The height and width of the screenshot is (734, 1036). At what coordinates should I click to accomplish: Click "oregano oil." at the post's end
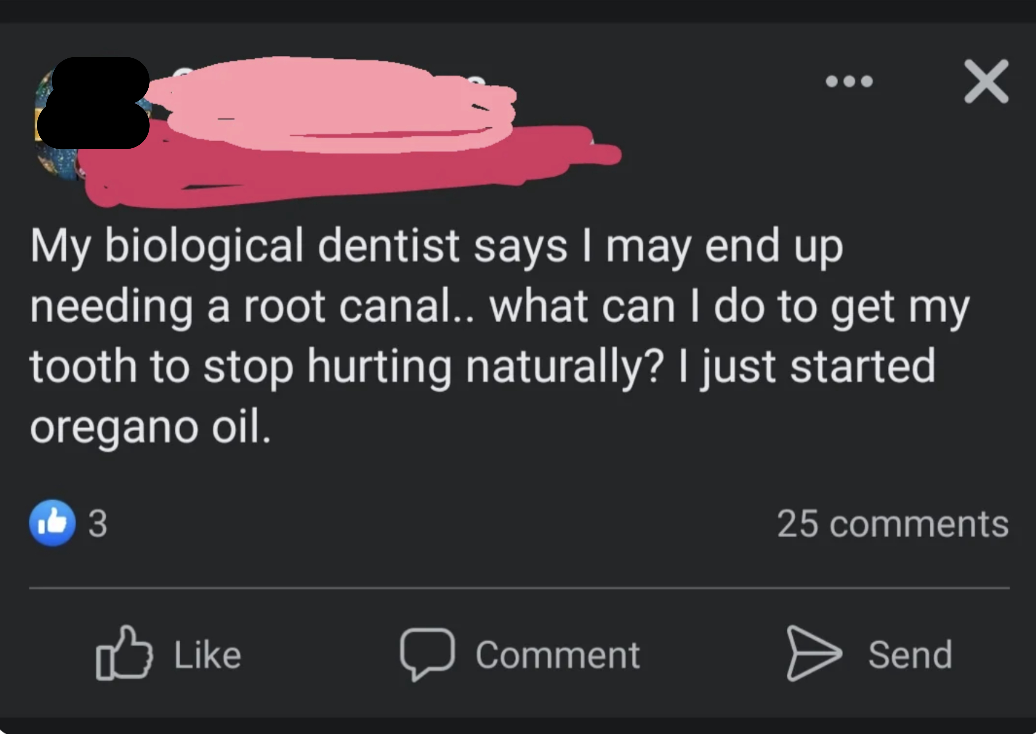pyautogui.click(x=150, y=426)
